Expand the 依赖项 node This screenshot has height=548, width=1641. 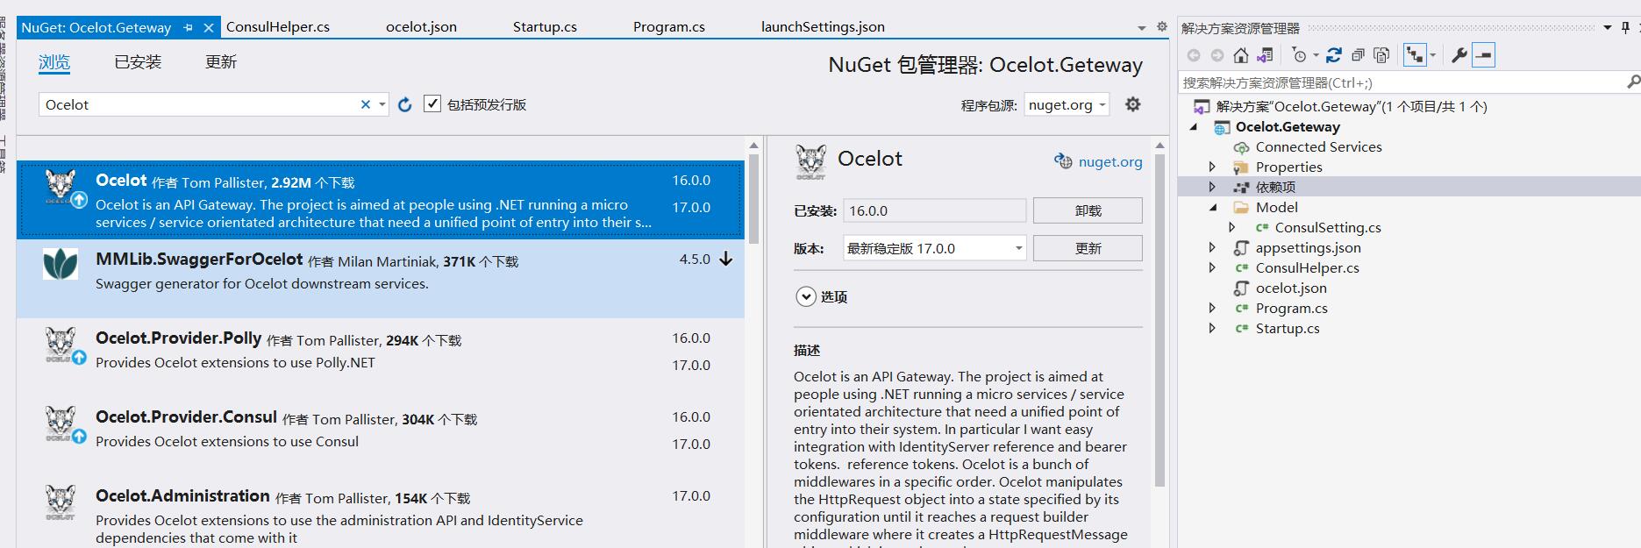coord(1212,187)
